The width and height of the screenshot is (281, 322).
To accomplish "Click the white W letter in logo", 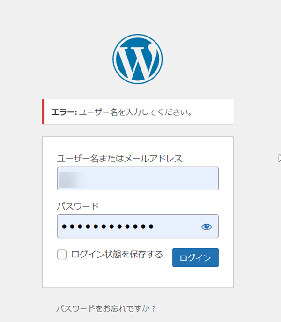I will (x=137, y=62).
